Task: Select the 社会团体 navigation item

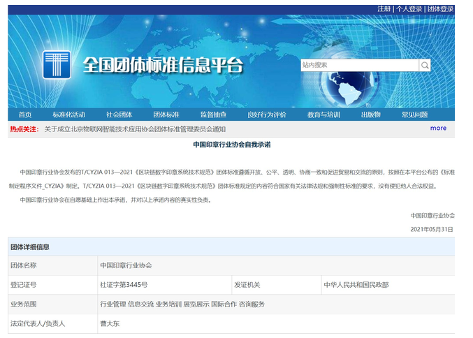Action: (119, 115)
